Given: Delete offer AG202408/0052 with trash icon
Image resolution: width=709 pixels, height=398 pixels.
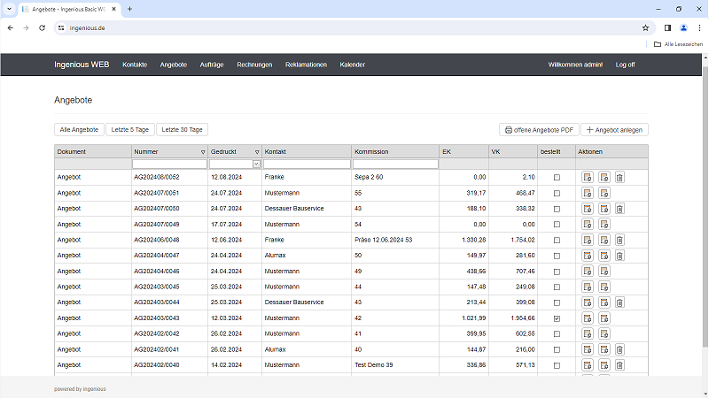Looking at the screenshot, I should [619, 178].
